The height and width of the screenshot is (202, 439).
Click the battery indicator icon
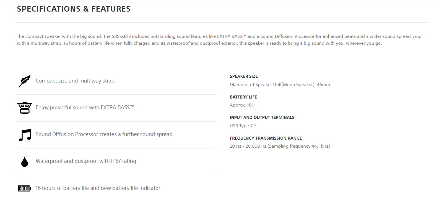tap(25, 188)
